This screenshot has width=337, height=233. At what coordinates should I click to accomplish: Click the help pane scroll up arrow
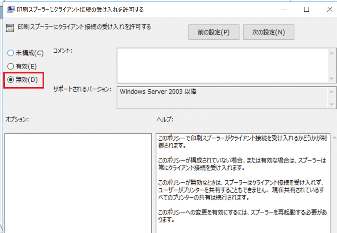(334, 138)
